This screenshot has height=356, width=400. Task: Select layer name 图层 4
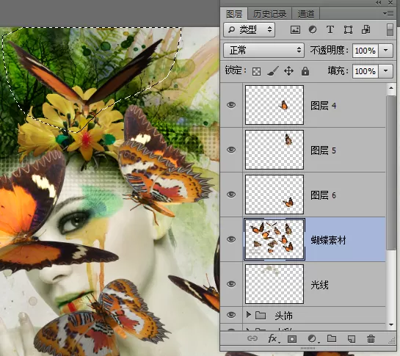pyautogui.click(x=323, y=106)
